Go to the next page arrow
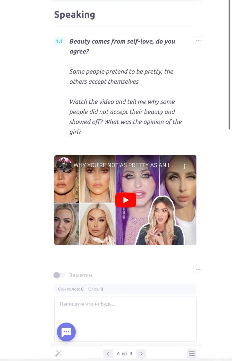232x361 pixels. 141,353
